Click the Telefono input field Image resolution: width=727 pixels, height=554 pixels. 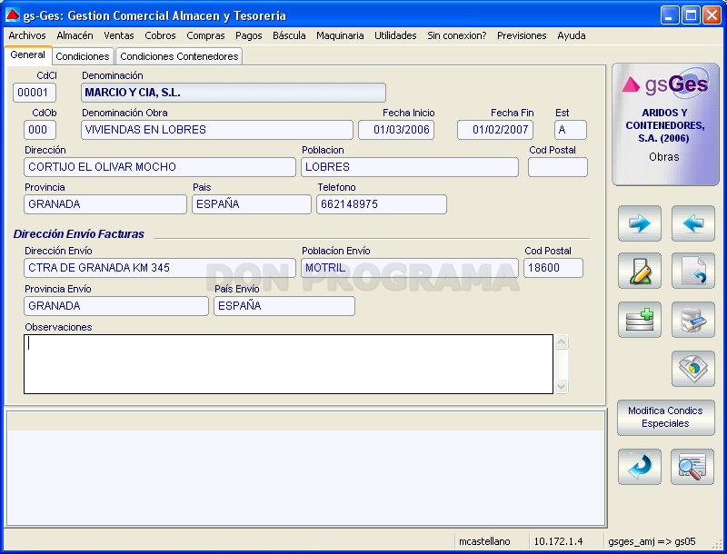click(x=381, y=204)
